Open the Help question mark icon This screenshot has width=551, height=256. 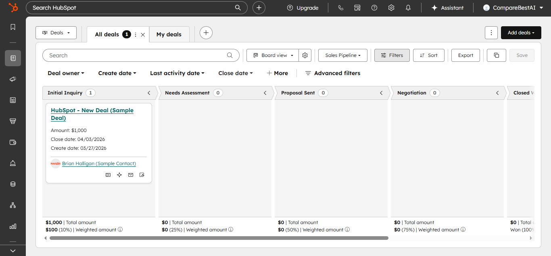(x=374, y=8)
